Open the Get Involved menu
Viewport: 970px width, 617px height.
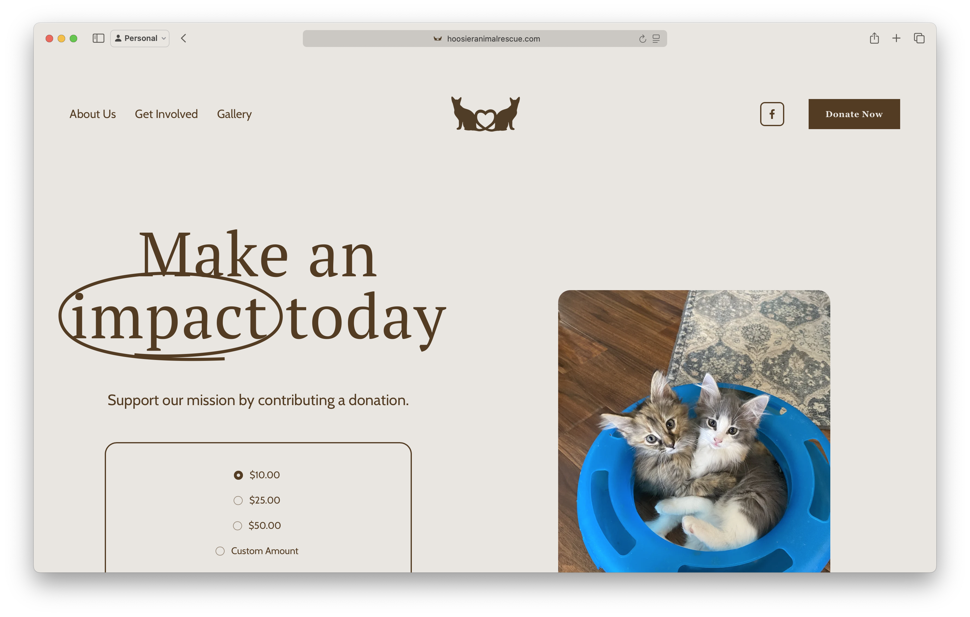point(166,114)
